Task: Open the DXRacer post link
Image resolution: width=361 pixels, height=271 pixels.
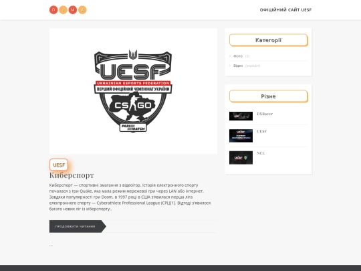Action: click(x=265, y=114)
